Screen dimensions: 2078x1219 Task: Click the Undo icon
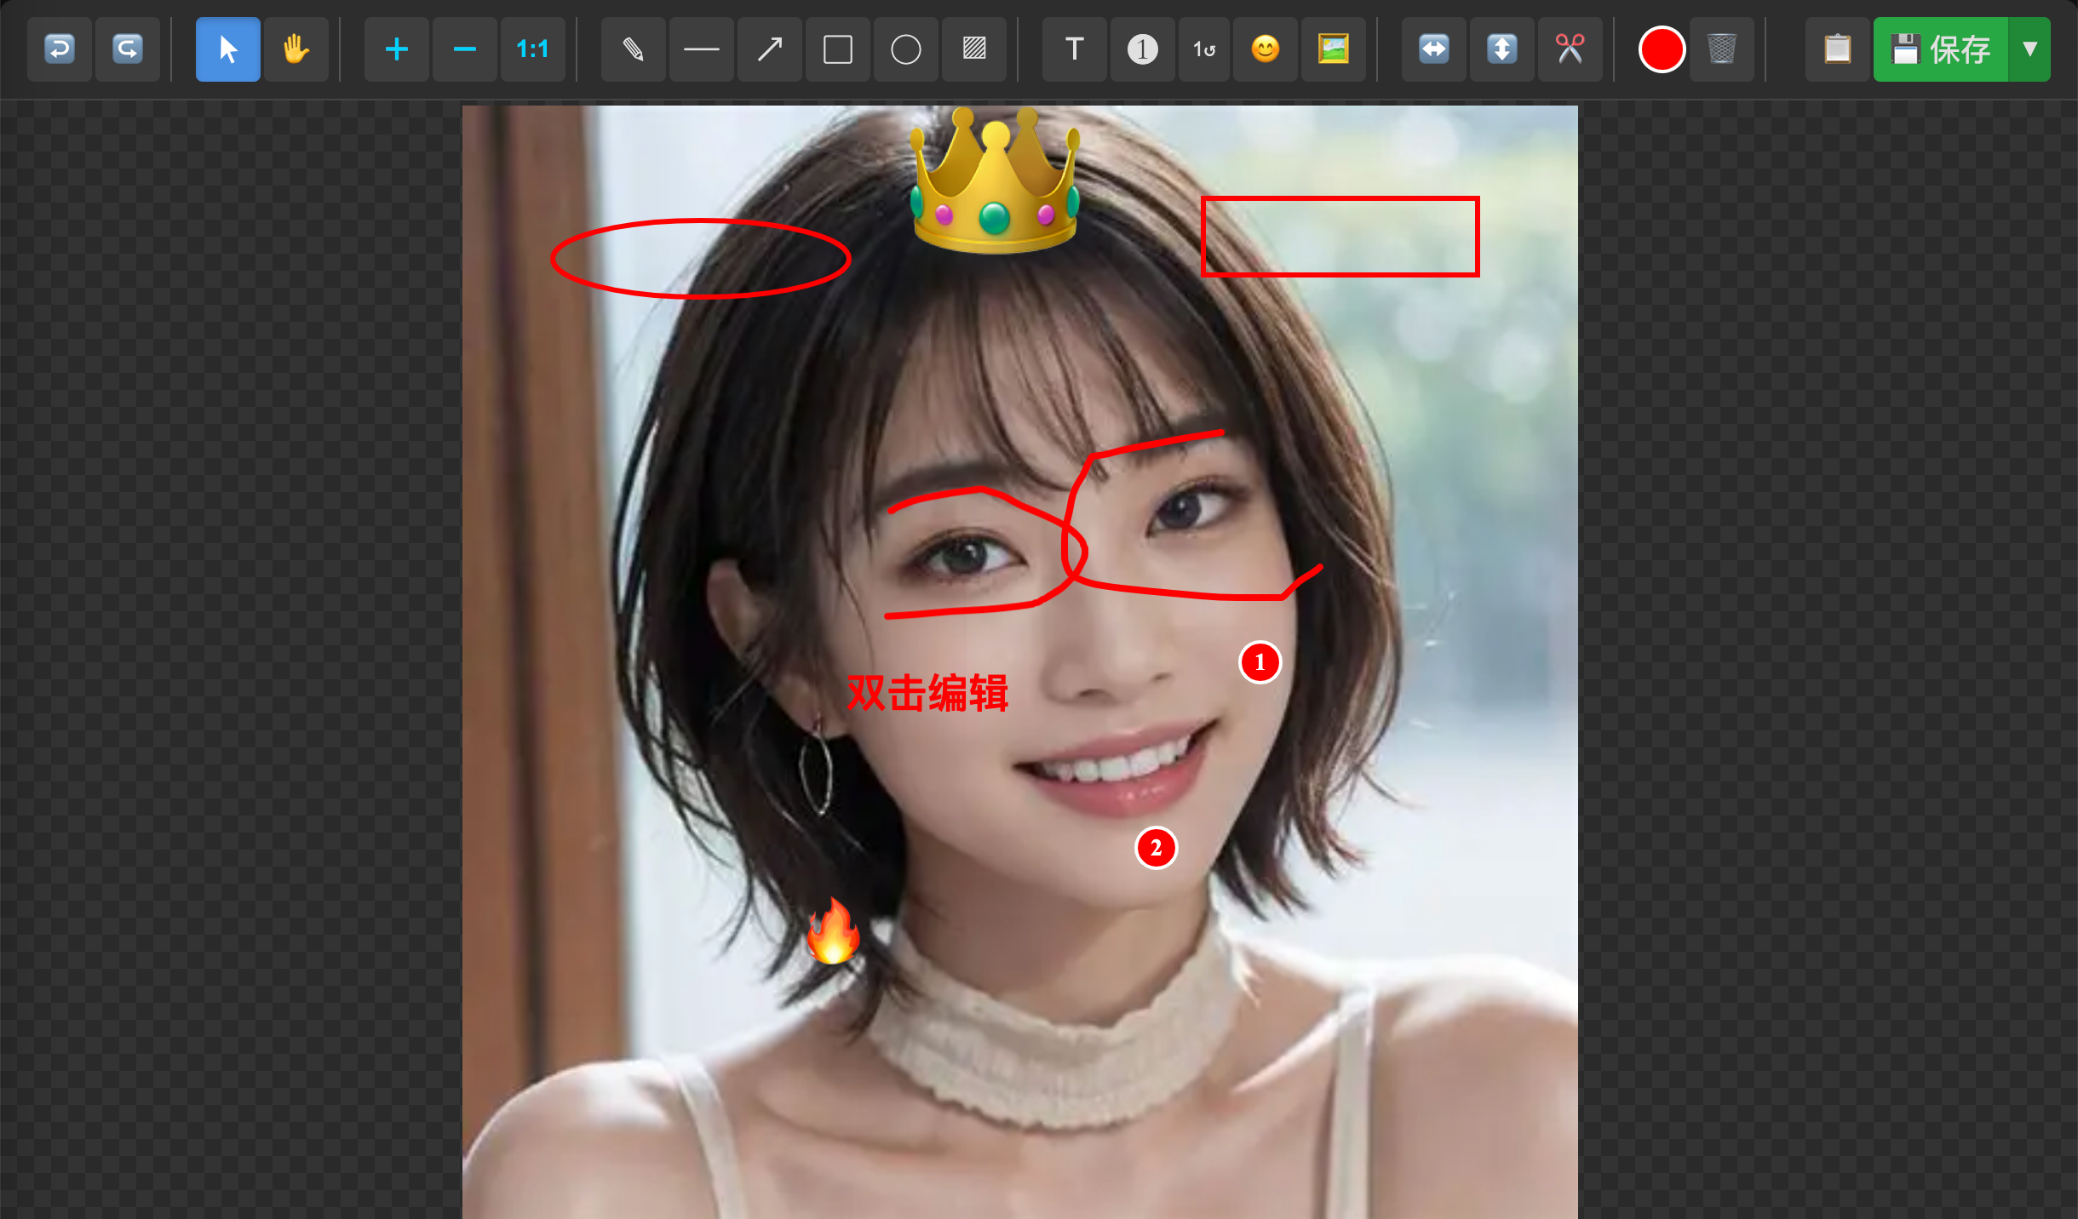coord(59,49)
